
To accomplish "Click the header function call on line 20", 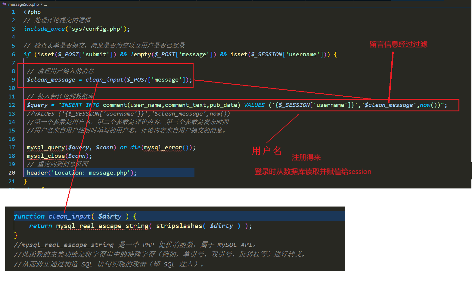I will click(37, 173).
